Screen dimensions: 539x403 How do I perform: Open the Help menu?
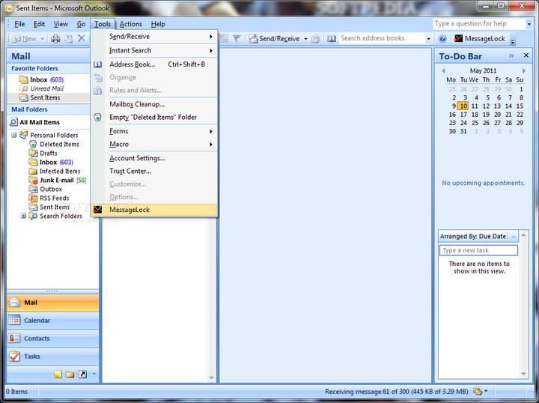tap(158, 24)
